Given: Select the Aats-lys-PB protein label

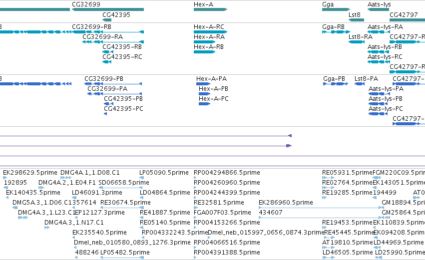Looking at the screenshot, I should pos(385,99).
